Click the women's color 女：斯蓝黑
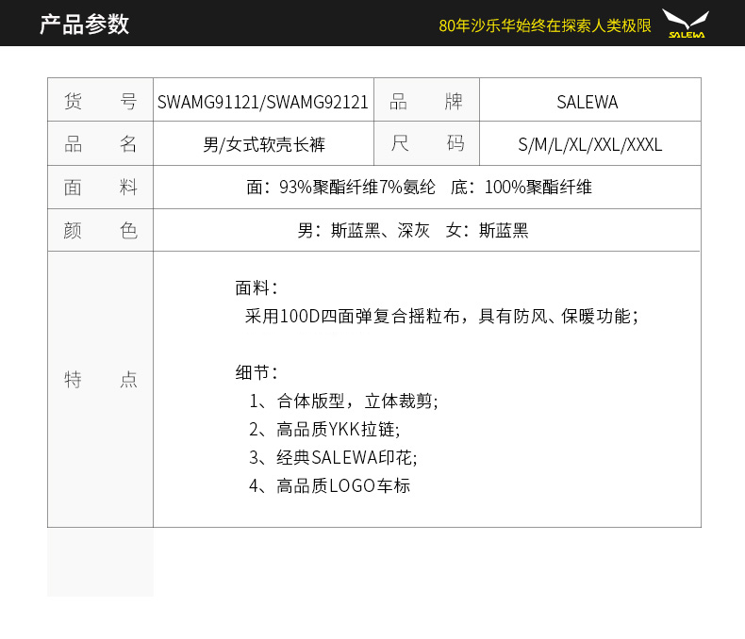The image size is (745, 639). [x=487, y=230]
